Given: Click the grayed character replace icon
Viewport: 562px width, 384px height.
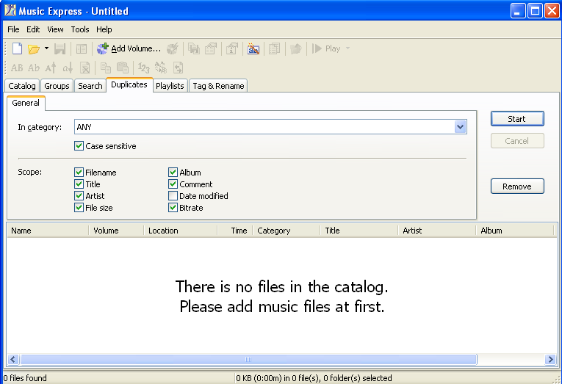Looking at the screenshot, I should [161, 68].
